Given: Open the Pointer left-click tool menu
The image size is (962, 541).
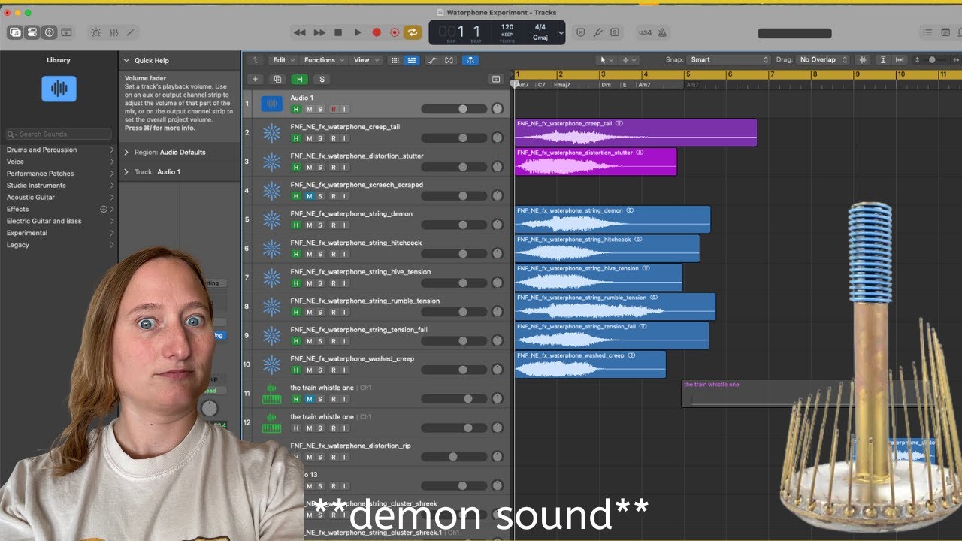Looking at the screenshot, I should tap(606, 60).
